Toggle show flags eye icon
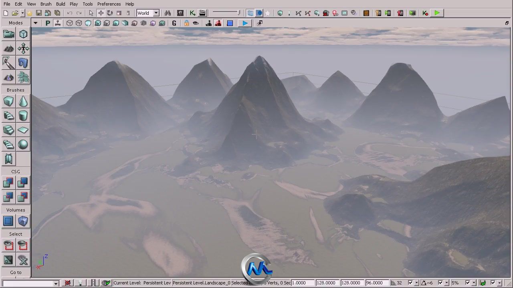The width and height of the screenshot is (513, 288). [x=196, y=23]
